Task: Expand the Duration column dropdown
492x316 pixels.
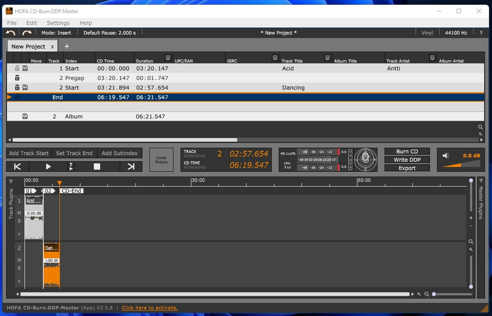Action: pos(168,58)
